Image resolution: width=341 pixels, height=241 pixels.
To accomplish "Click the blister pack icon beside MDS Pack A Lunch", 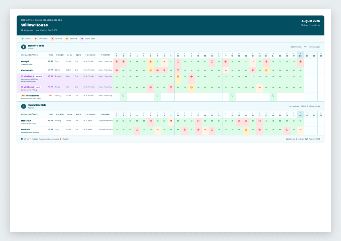I will point(22,87).
